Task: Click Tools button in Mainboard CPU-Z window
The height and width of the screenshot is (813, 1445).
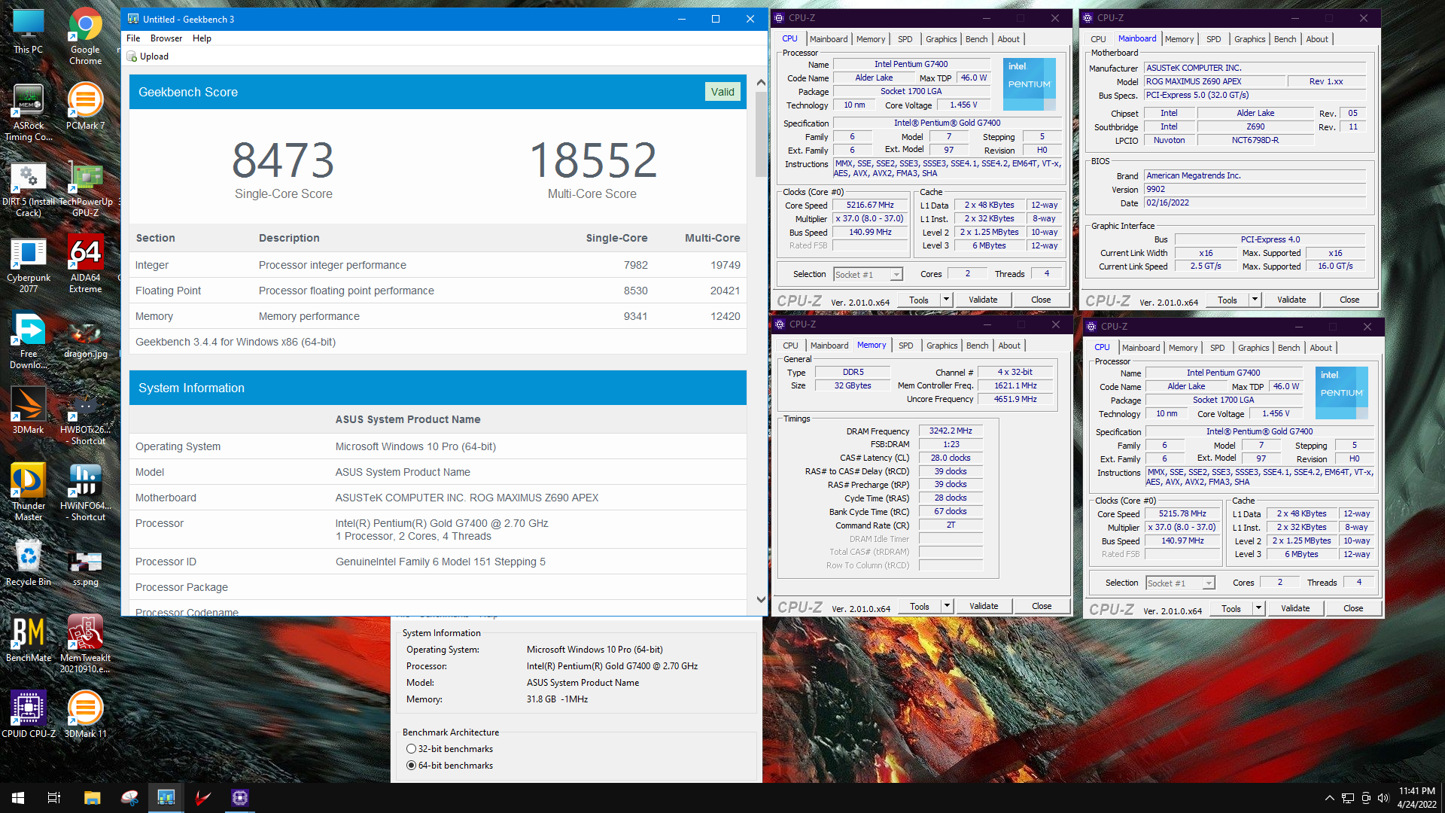Action: (x=1227, y=300)
